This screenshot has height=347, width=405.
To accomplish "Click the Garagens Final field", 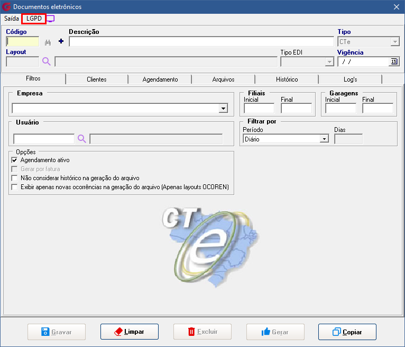I will (378, 108).
